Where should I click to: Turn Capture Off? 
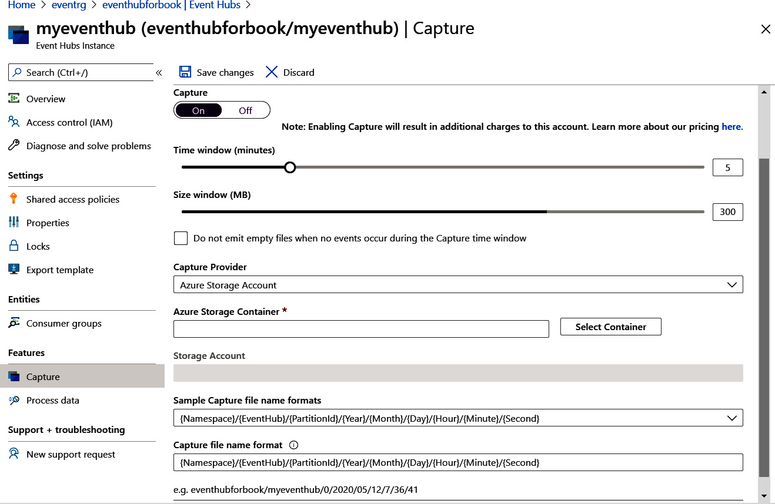[x=246, y=110]
